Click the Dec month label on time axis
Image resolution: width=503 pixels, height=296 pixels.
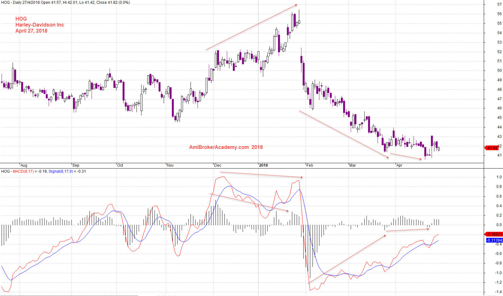(218, 166)
